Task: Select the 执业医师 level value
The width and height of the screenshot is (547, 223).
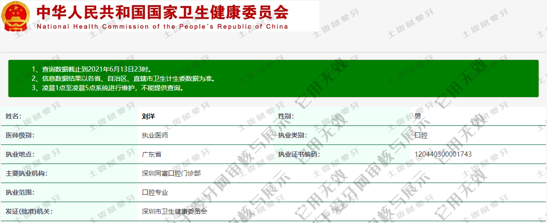Action: point(155,136)
